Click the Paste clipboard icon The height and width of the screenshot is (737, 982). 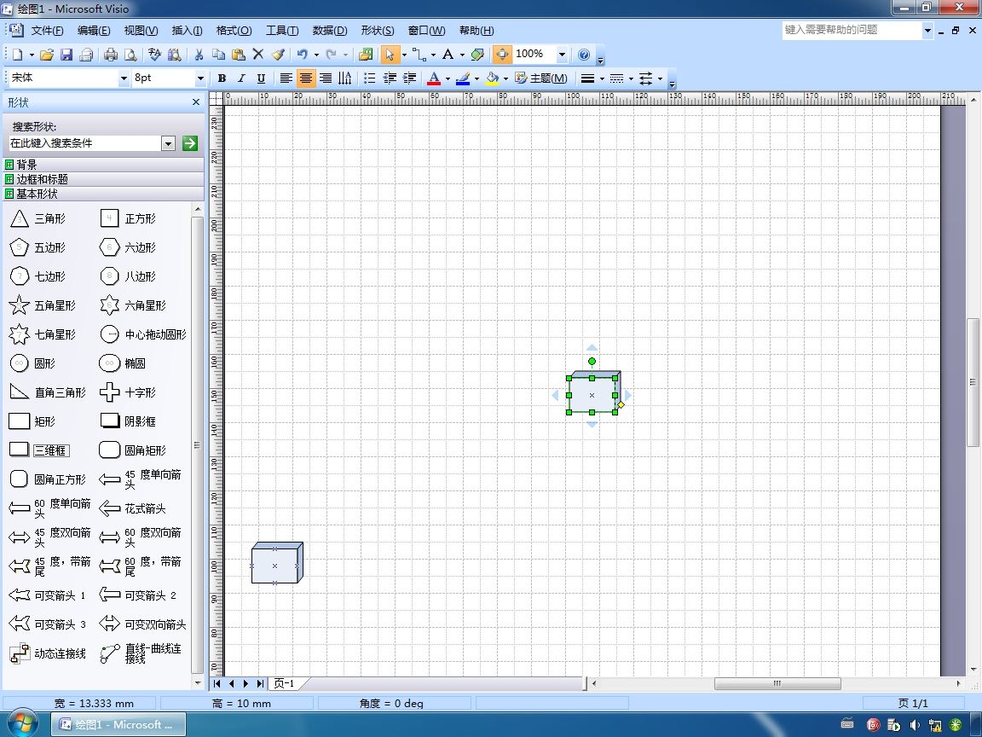(x=238, y=55)
